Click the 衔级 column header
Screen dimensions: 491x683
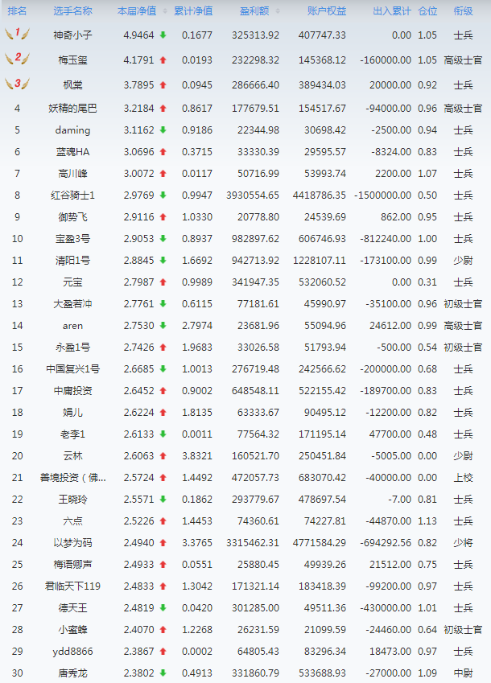tap(463, 11)
